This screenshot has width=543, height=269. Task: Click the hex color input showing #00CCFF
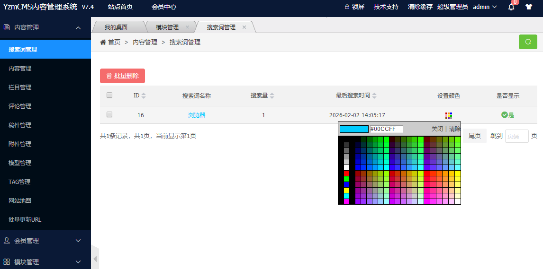point(387,129)
